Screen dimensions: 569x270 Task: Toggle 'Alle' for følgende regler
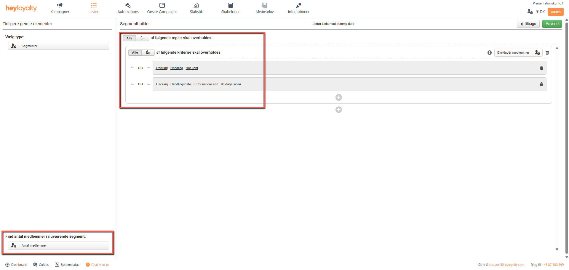coord(129,38)
